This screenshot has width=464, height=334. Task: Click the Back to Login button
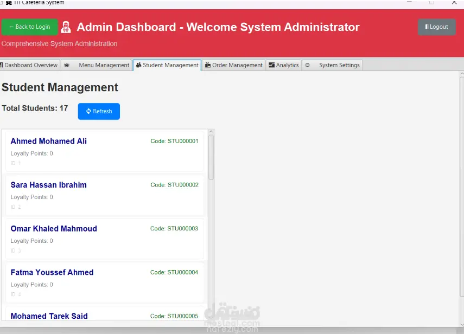30,27
